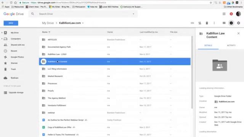Click the Owner column header
The image size is (244, 137).
[110, 32]
